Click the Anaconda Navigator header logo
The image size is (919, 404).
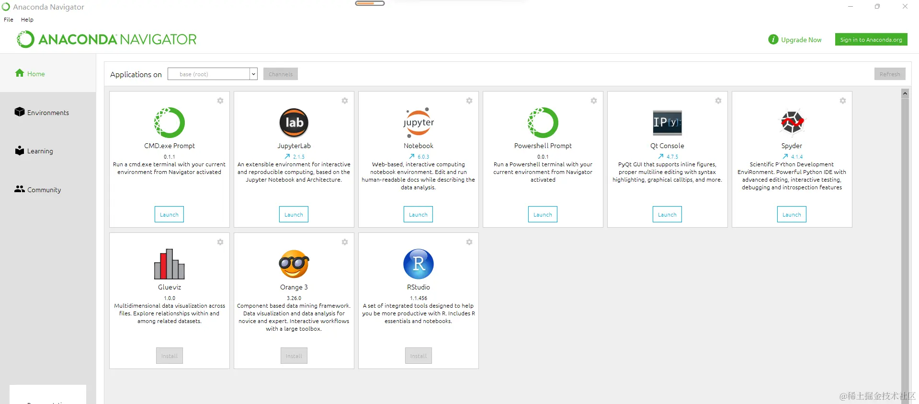click(107, 39)
